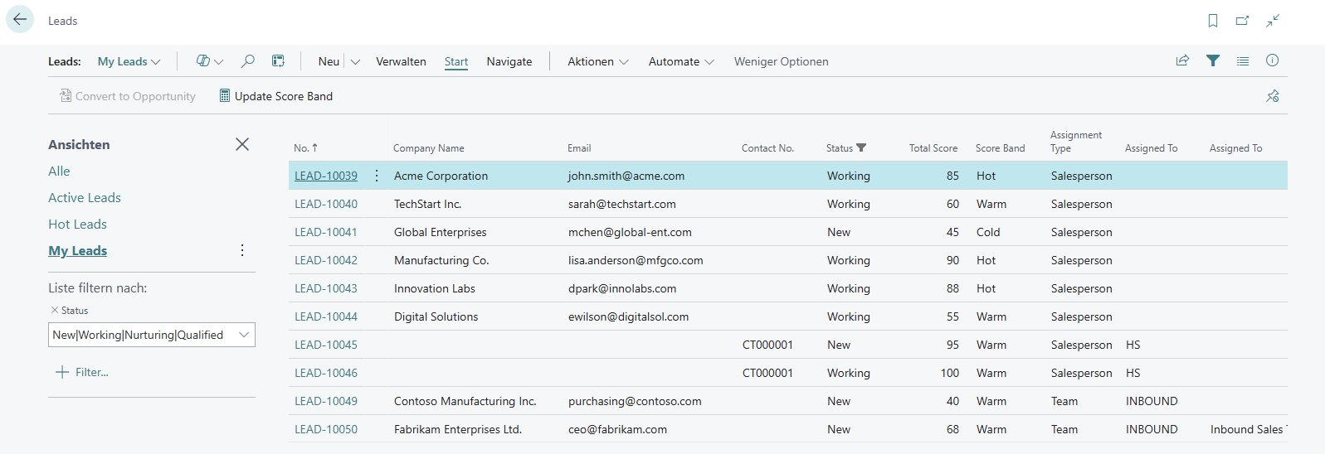The image size is (1325, 454).
Task: Open lead LEAD-10041
Action: click(x=326, y=232)
